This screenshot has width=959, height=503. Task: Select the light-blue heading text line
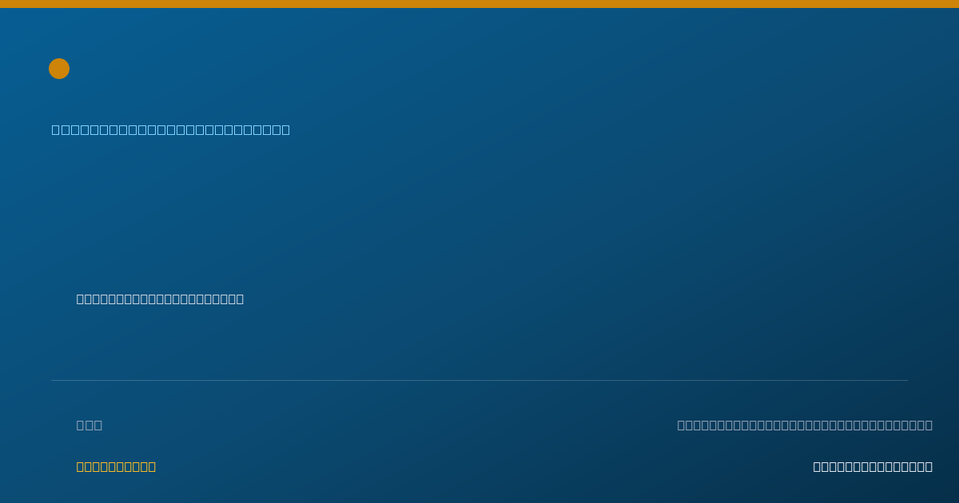pyautogui.click(x=171, y=129)
